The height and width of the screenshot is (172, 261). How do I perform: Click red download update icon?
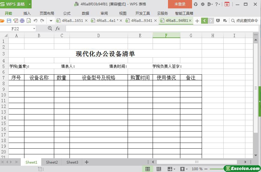227,4
